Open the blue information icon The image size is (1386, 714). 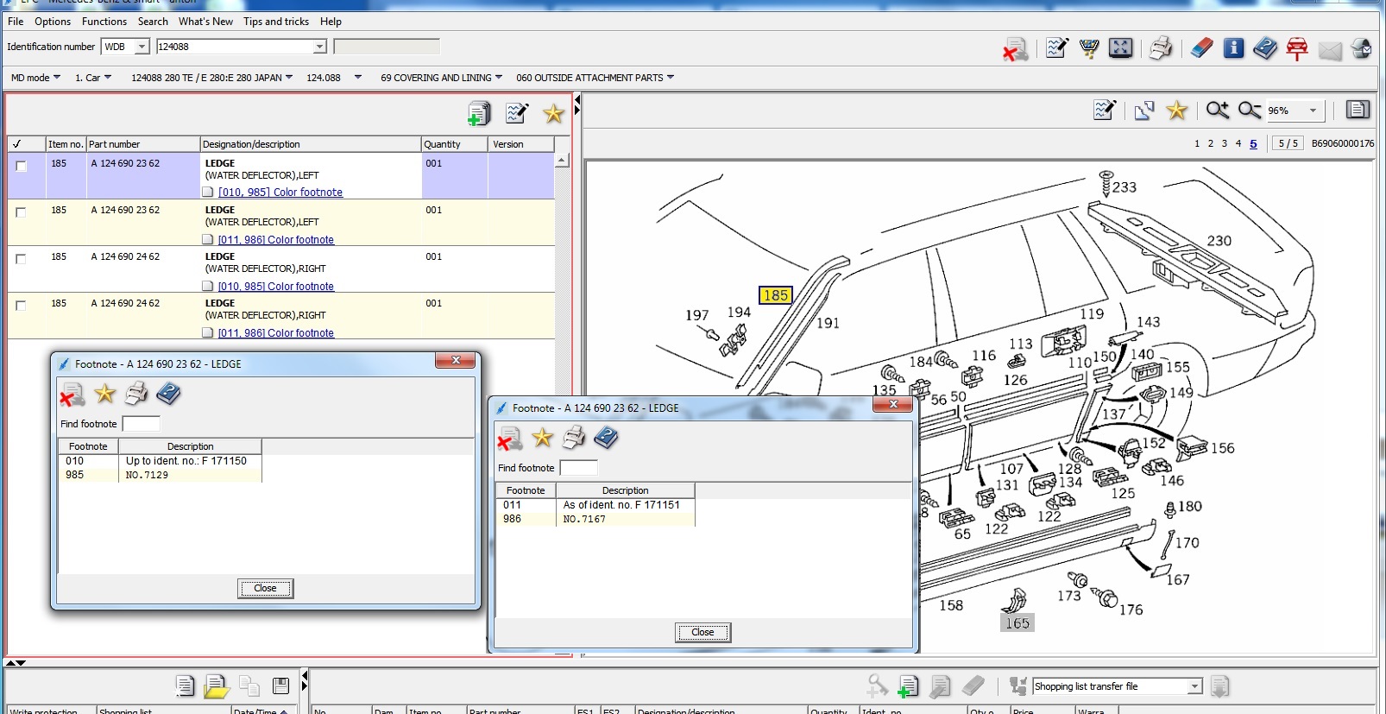(1233, 48)
